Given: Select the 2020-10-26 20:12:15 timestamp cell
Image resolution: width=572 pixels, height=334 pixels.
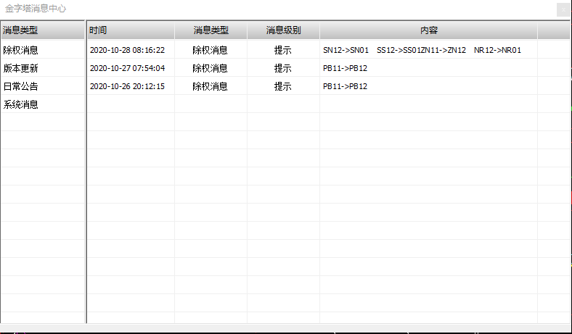Looking at the screenshot, I should click(127, 86).
